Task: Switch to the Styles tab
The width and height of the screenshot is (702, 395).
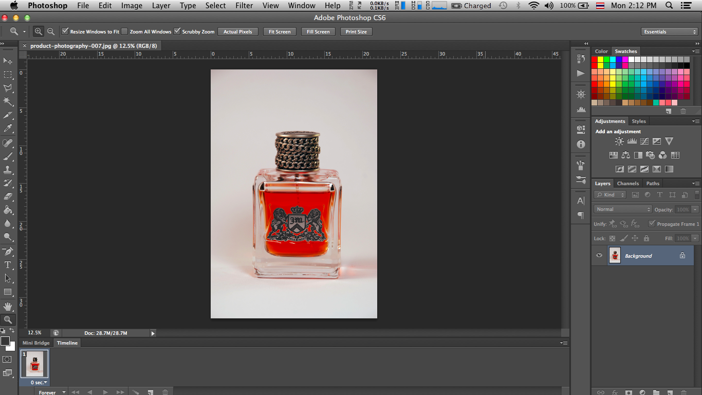Action: pos(639,121)
